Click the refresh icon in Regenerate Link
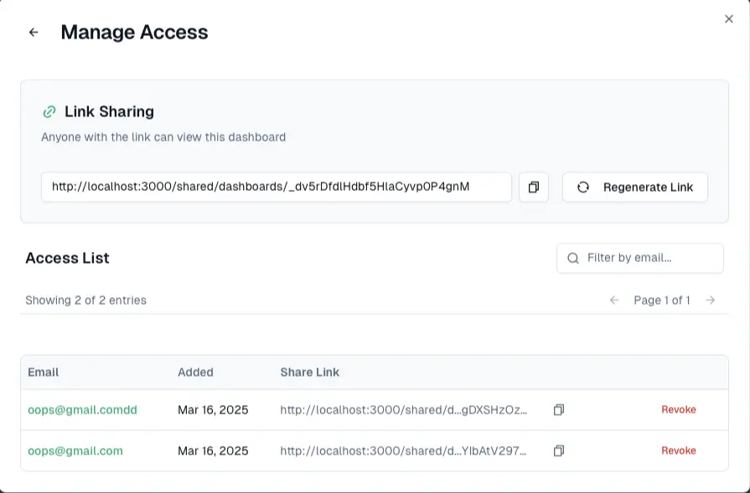Viewport: 750px width, 493px height. coord(583,187)
